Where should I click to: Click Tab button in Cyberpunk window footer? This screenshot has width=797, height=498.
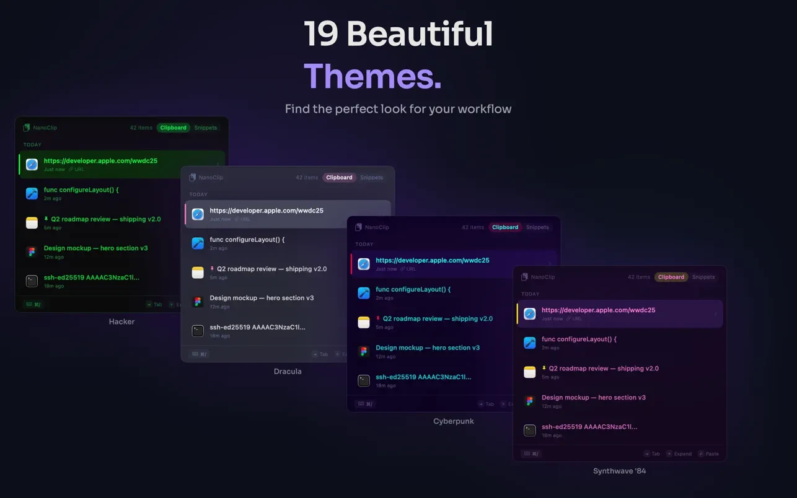click(x=486, y=404)
